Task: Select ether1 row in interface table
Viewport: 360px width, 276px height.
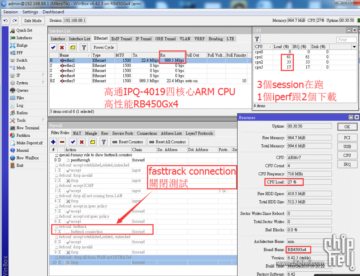Action: 150,60
